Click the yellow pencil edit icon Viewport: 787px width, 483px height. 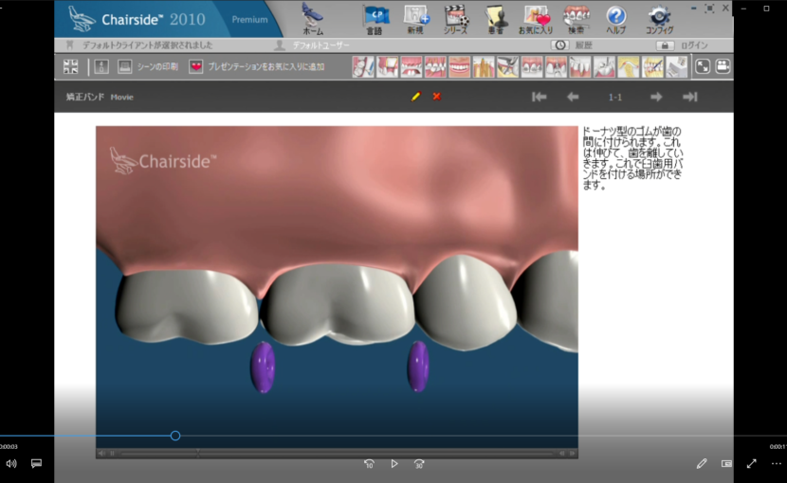pos(415,97)
